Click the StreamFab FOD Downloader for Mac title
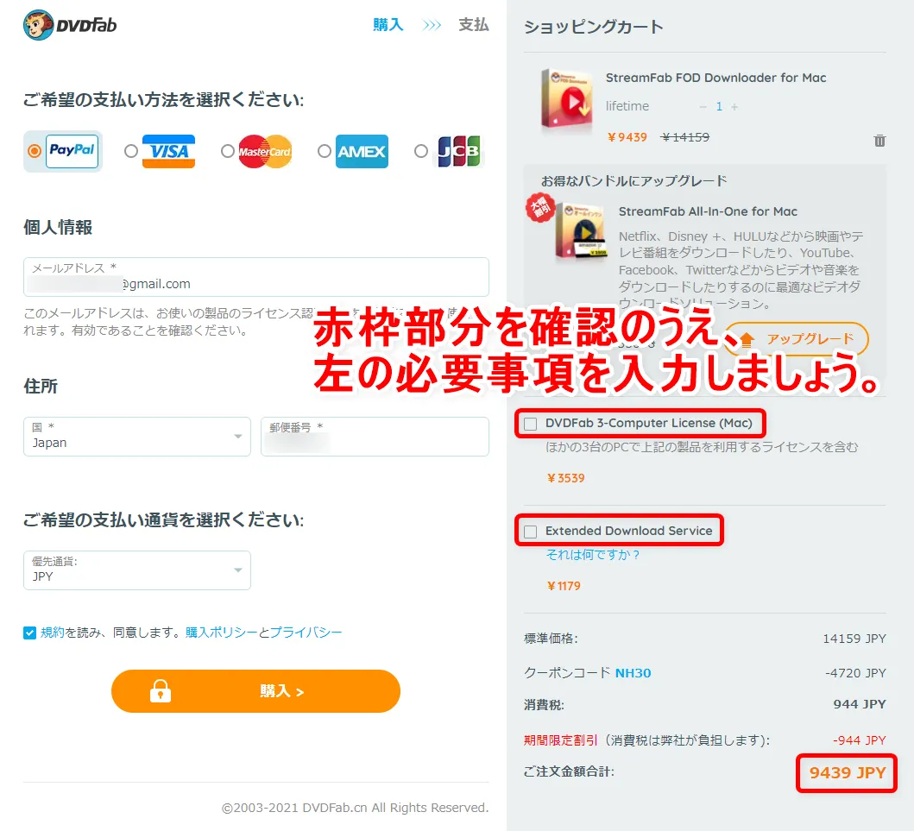This screenshot has height=831, width=914. [715, 78]
